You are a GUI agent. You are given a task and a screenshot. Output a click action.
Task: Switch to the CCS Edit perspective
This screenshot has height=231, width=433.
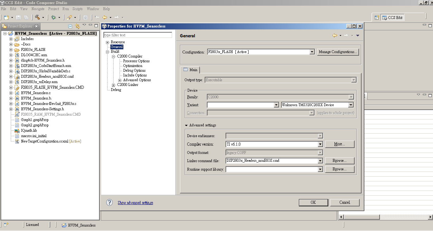(393, 18)
